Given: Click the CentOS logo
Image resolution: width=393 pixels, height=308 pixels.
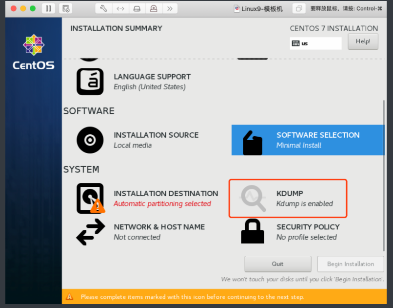Looking at the screenshot, I should point(33,52).
